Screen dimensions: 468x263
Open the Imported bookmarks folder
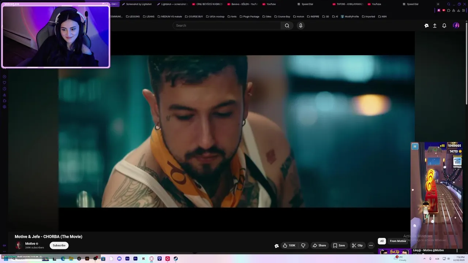tap(368, 16)
